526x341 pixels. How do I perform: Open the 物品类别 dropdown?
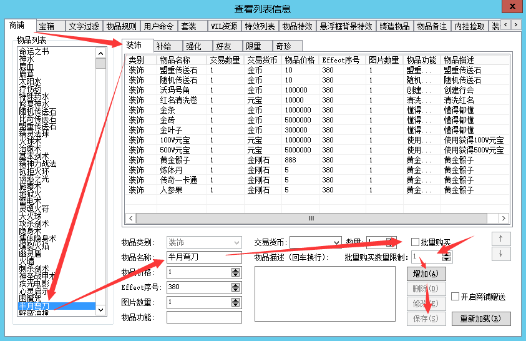tap(236, 242)
